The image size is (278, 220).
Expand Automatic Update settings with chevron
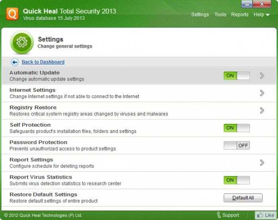coord(262,76)
